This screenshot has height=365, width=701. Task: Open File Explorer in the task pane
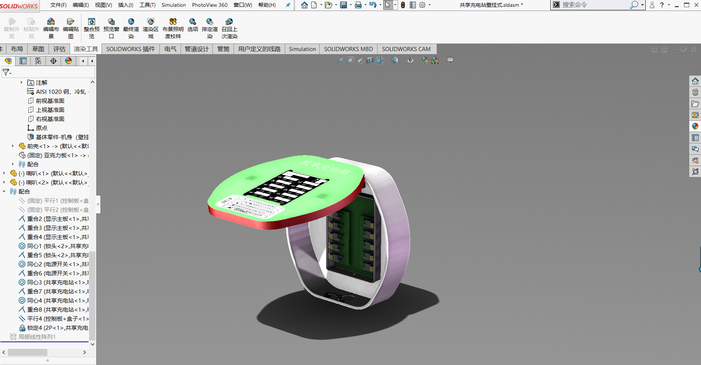pos(695,104)
